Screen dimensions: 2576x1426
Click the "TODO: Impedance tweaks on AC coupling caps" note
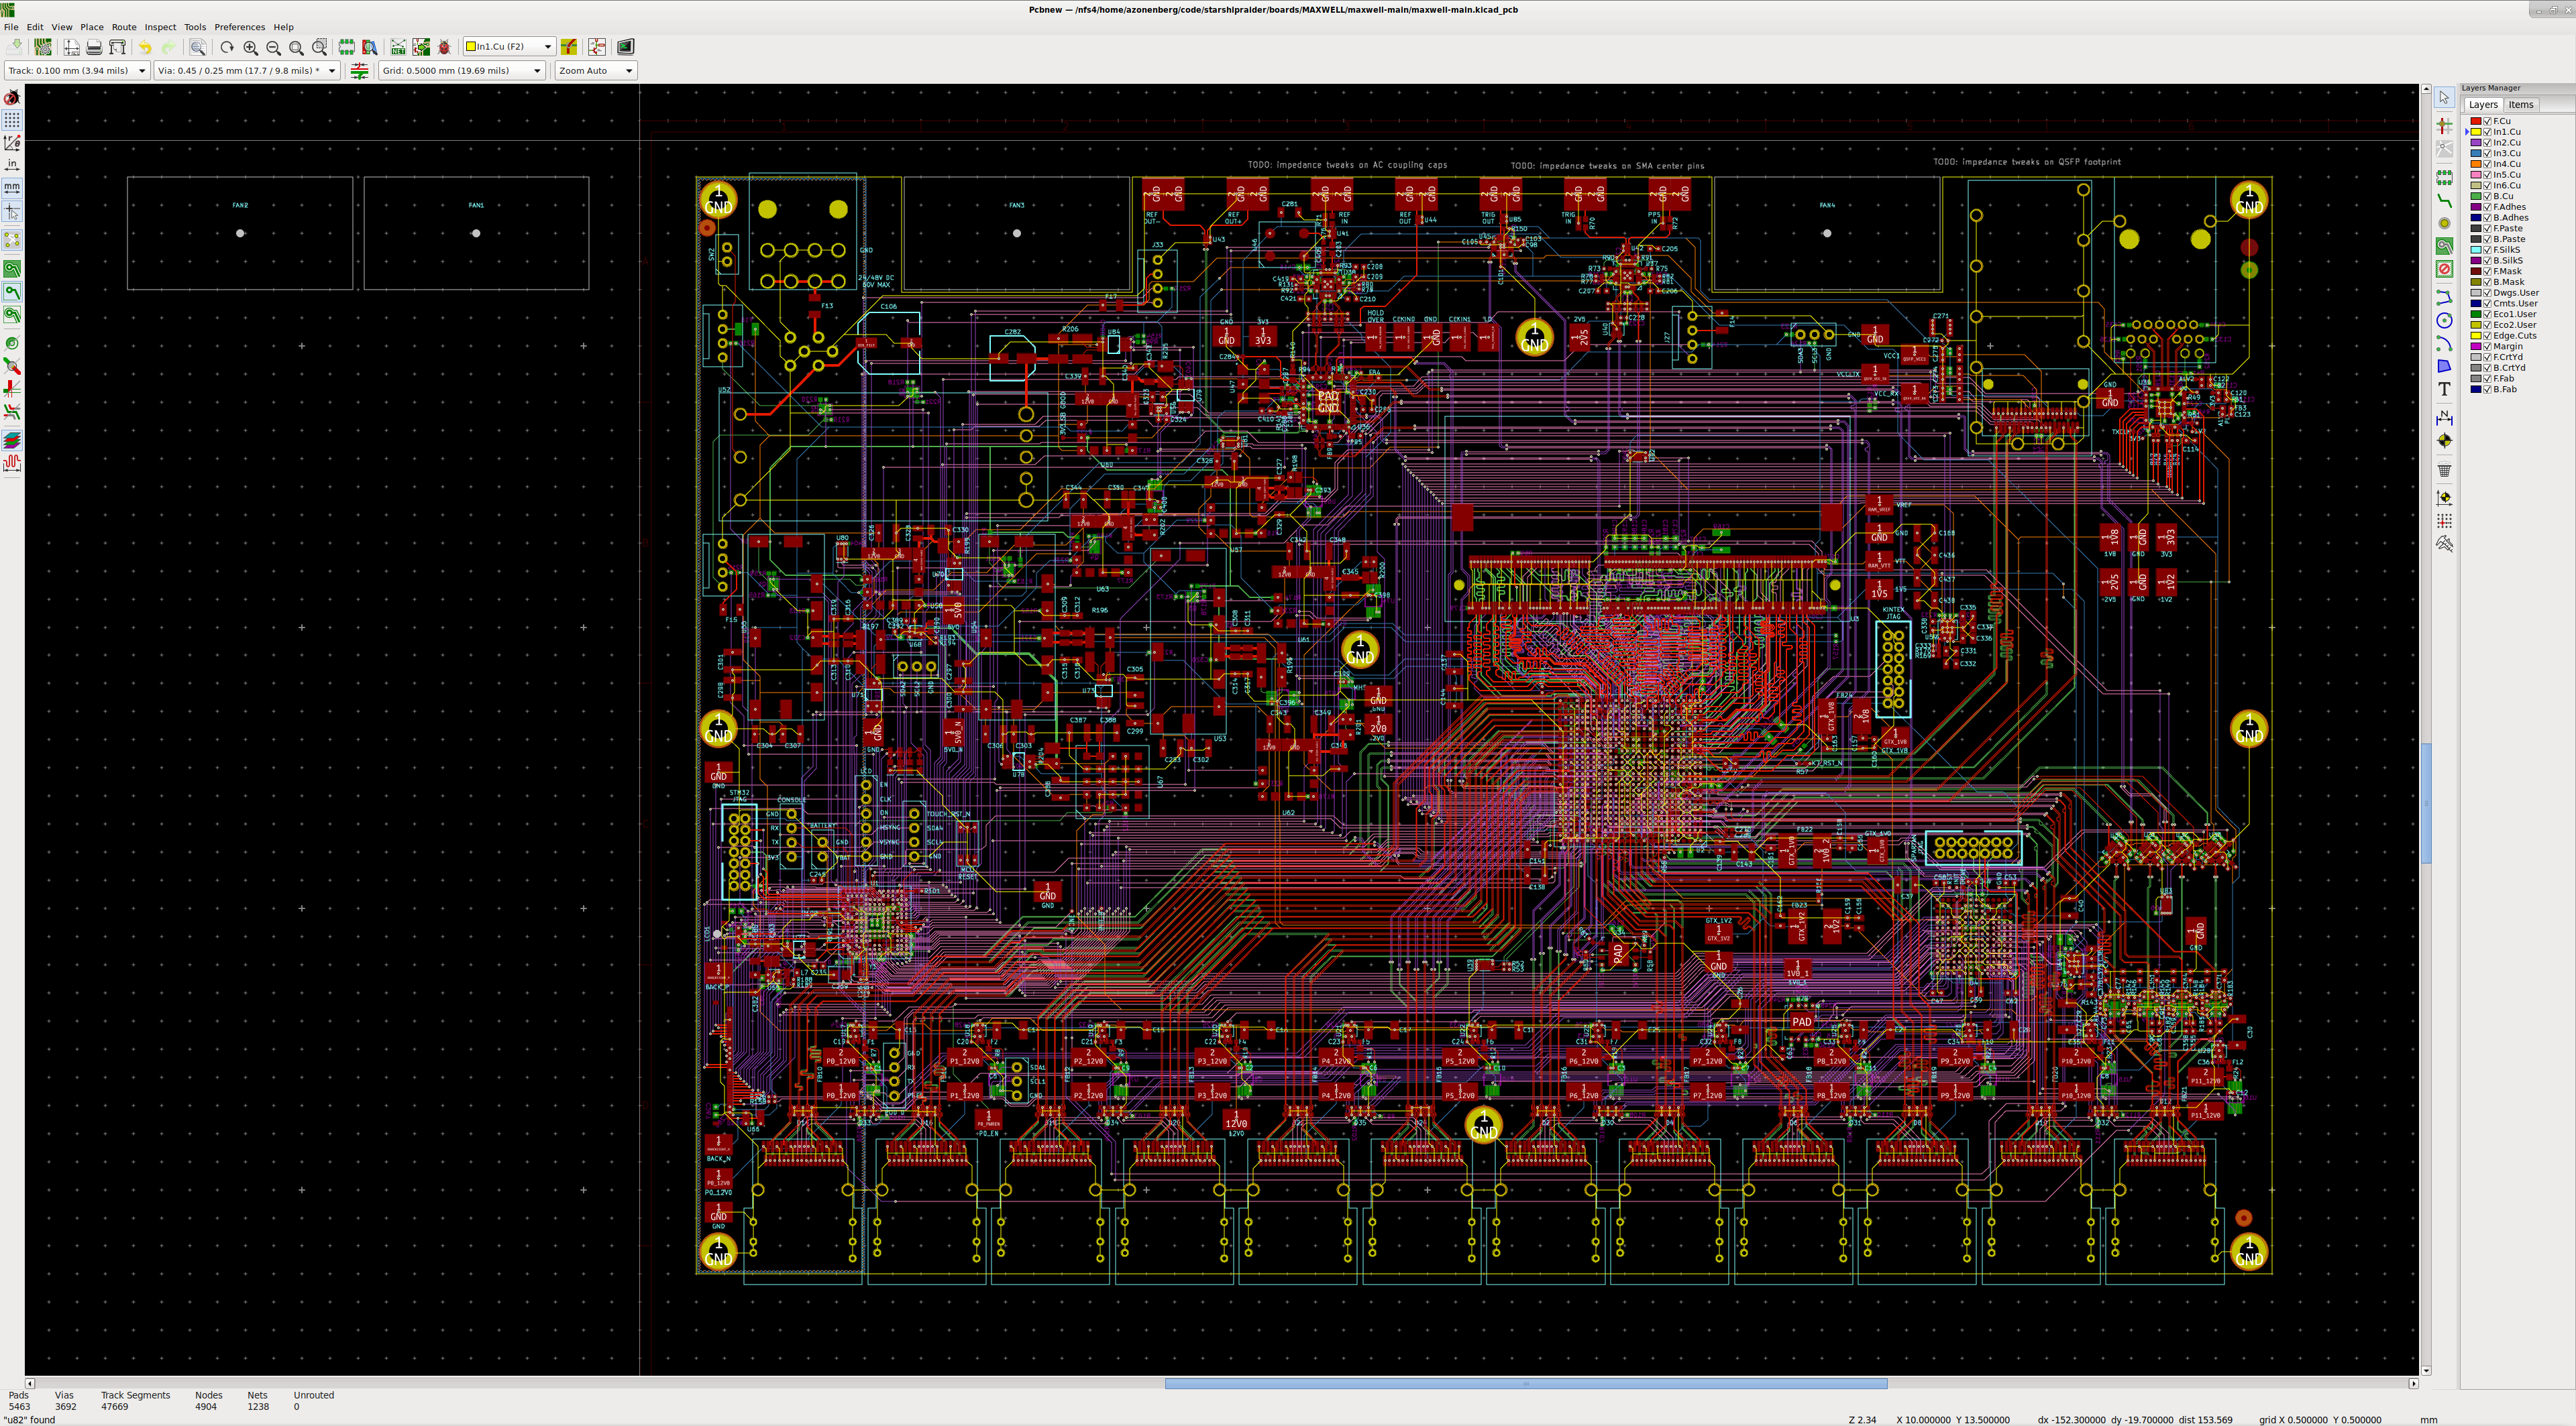pos(1347,165)
